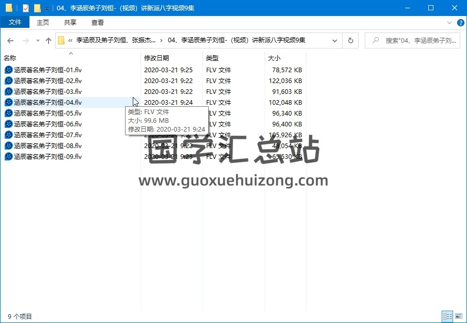Go up one folder level
This screenshot has width=467, height=323.
49,40
